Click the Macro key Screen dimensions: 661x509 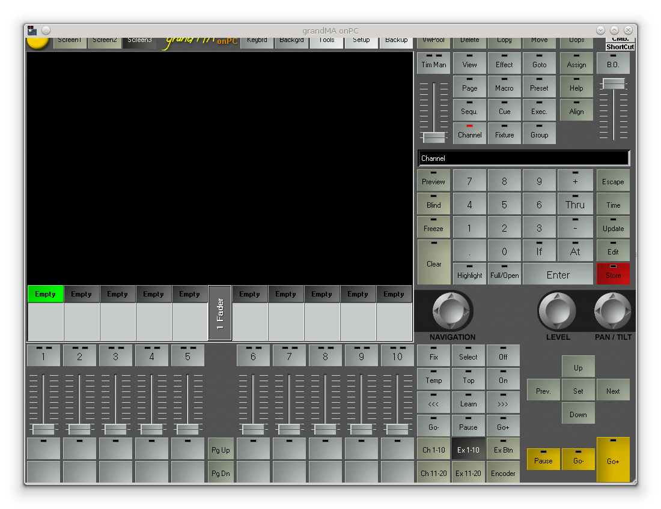pos(504,86)
